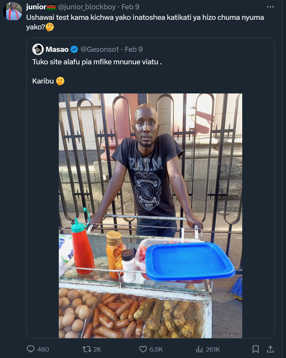Like the tweet with heart icon
Screen dimensions: 286x358
pyautogui.click(x=143, y=349)
